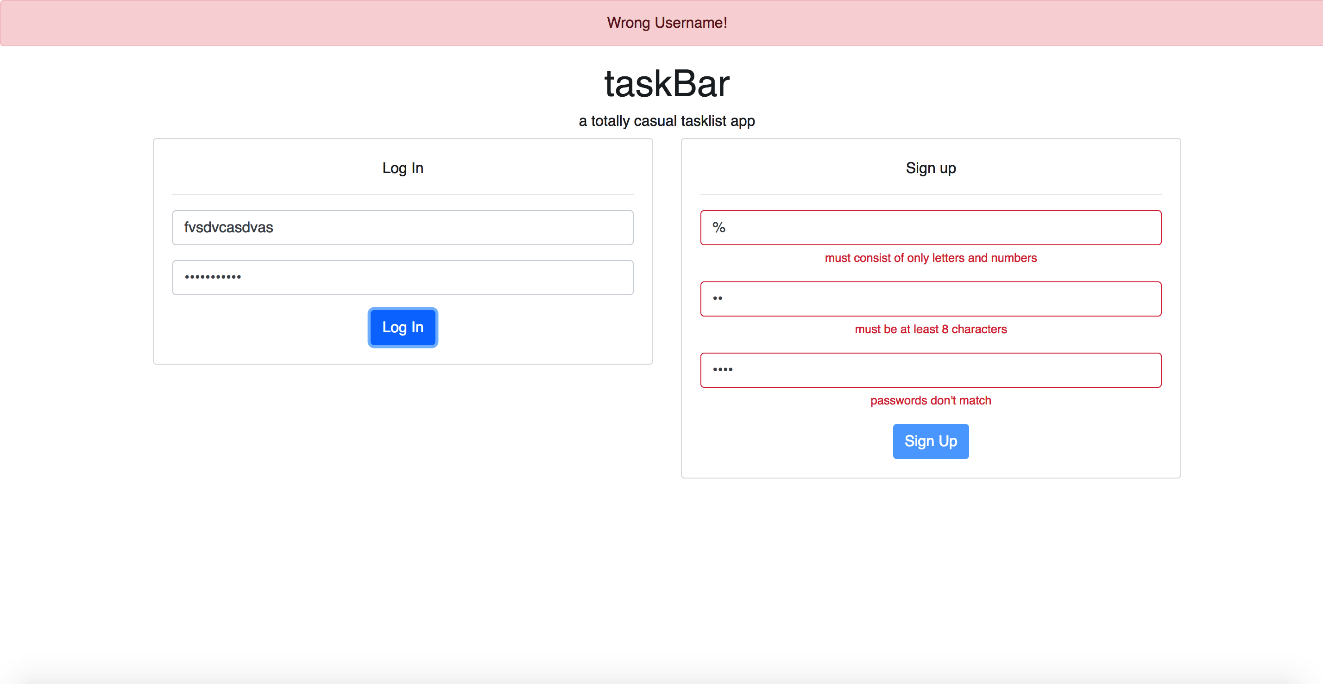1323x684 pixels.
Task: Click the login password field
Action: click(x=403, y=278)
